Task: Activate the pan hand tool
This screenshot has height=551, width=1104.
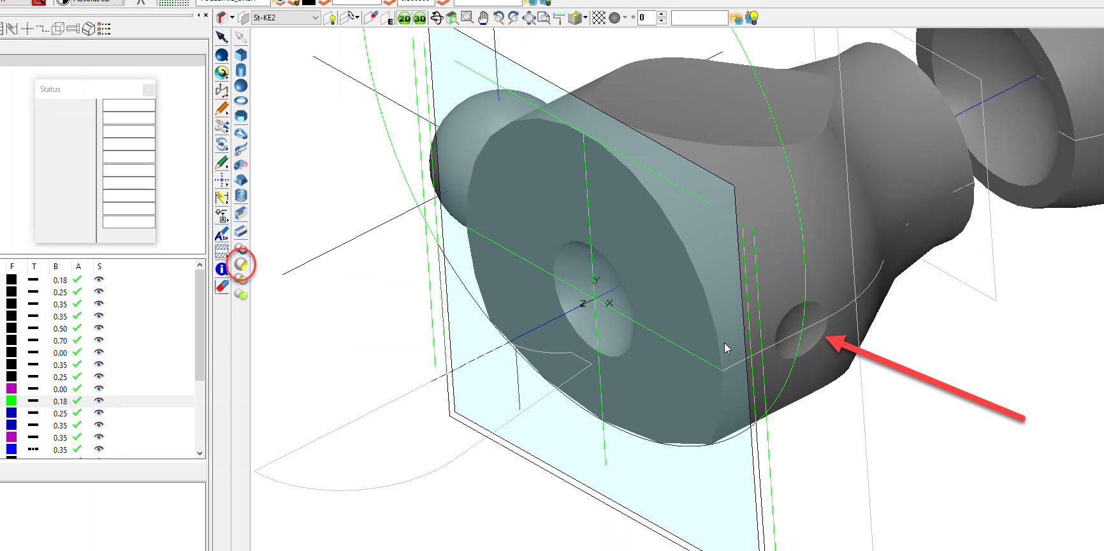Action: 483,18
